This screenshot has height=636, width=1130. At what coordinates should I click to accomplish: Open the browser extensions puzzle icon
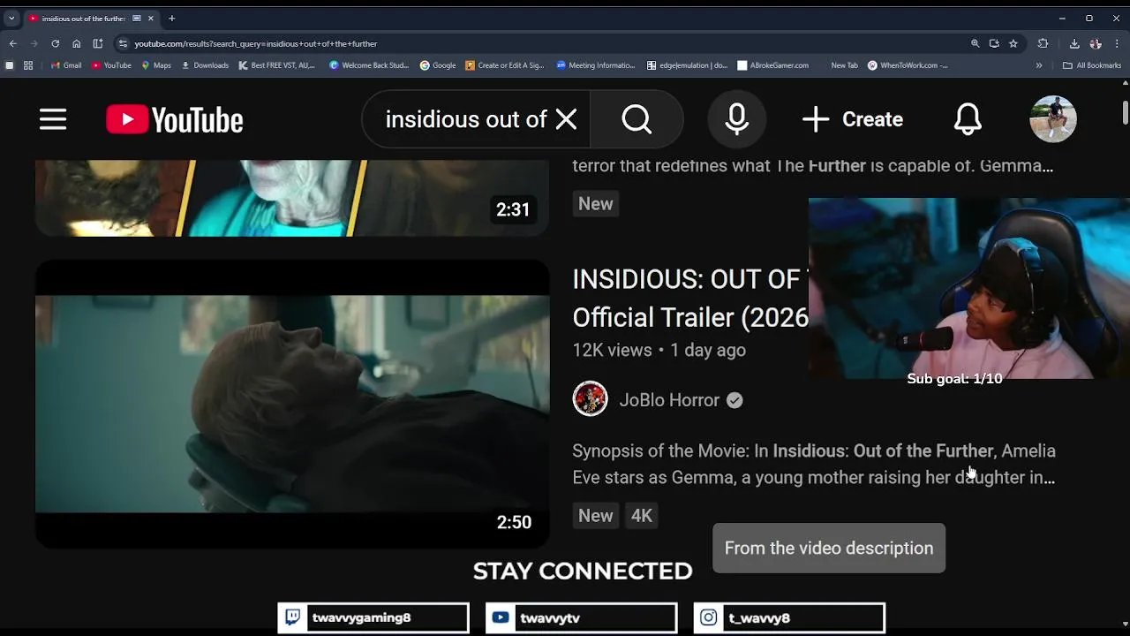[1043, 43]
